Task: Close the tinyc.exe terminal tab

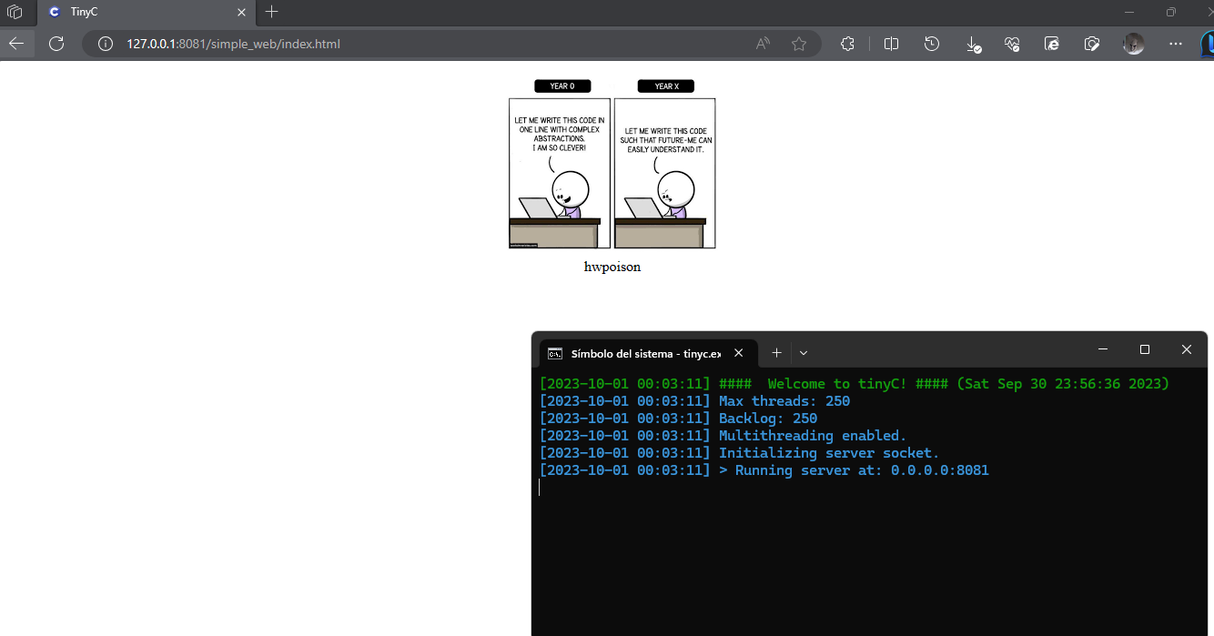Action: tap(739, 353)
